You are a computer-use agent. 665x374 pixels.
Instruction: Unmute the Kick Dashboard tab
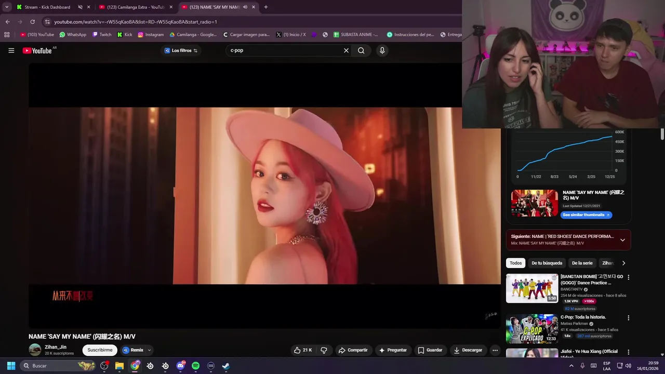click(x=80, y=7)
